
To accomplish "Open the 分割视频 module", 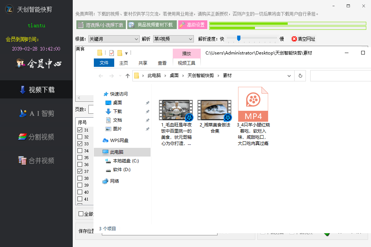I will click(x=36, y=137).
